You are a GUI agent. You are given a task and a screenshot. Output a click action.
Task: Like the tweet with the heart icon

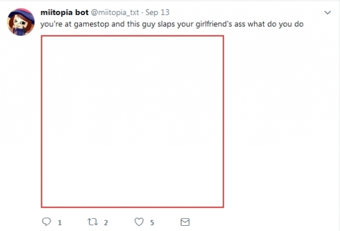139,222
